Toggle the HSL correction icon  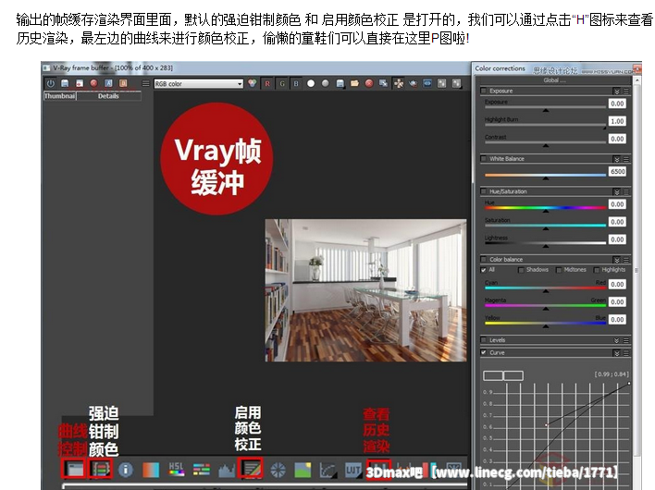(x=177, y=470)
